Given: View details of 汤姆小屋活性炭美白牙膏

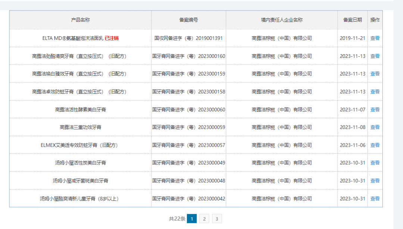Looking at the screenshot, I should coord(375,163).
